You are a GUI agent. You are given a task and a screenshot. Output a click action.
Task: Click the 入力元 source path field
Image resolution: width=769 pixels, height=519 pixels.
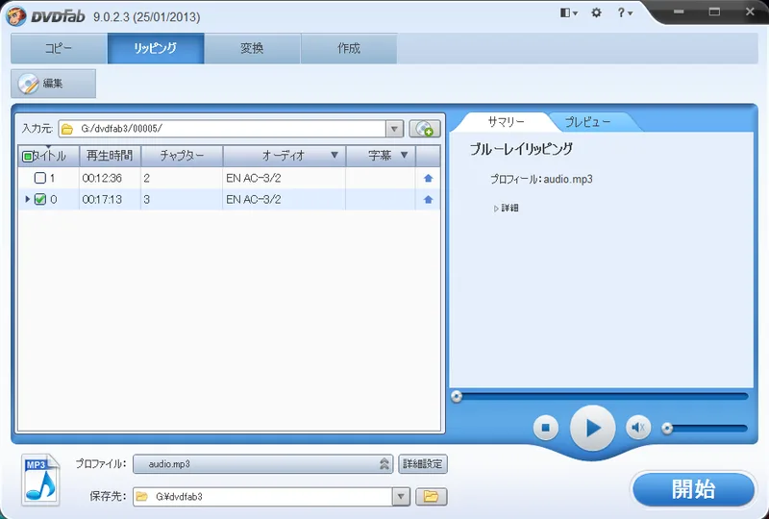pos(222,129)
